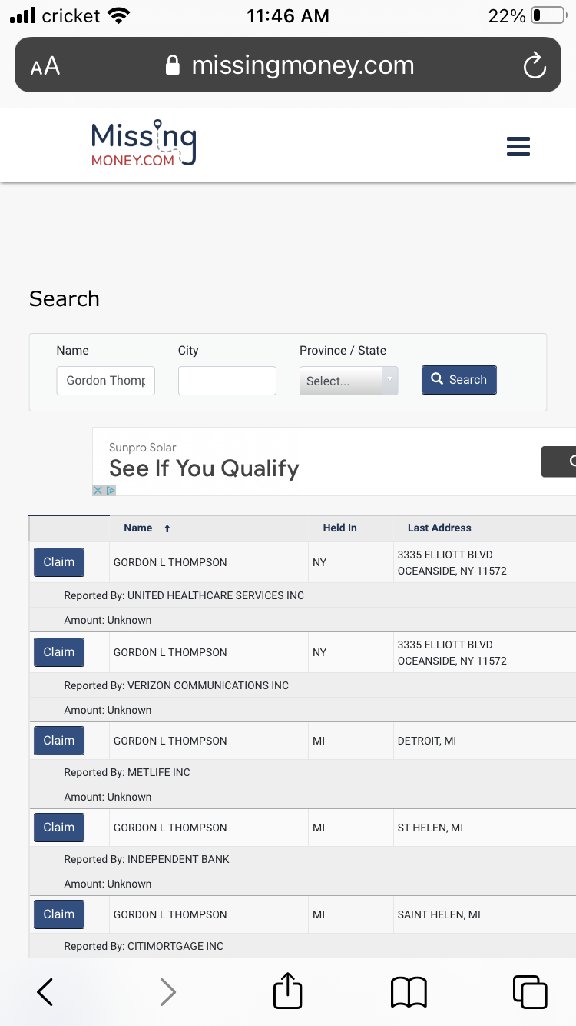This screenshot has height=1026, width=576.
Task: Select Reported By: UNITED HEALTHCARE SERVICES INC
Action: tap(184, 595)
